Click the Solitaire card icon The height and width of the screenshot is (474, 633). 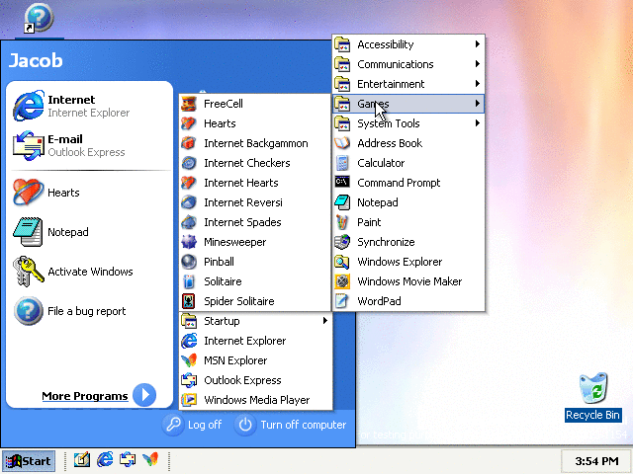click(x=189, y=281)
